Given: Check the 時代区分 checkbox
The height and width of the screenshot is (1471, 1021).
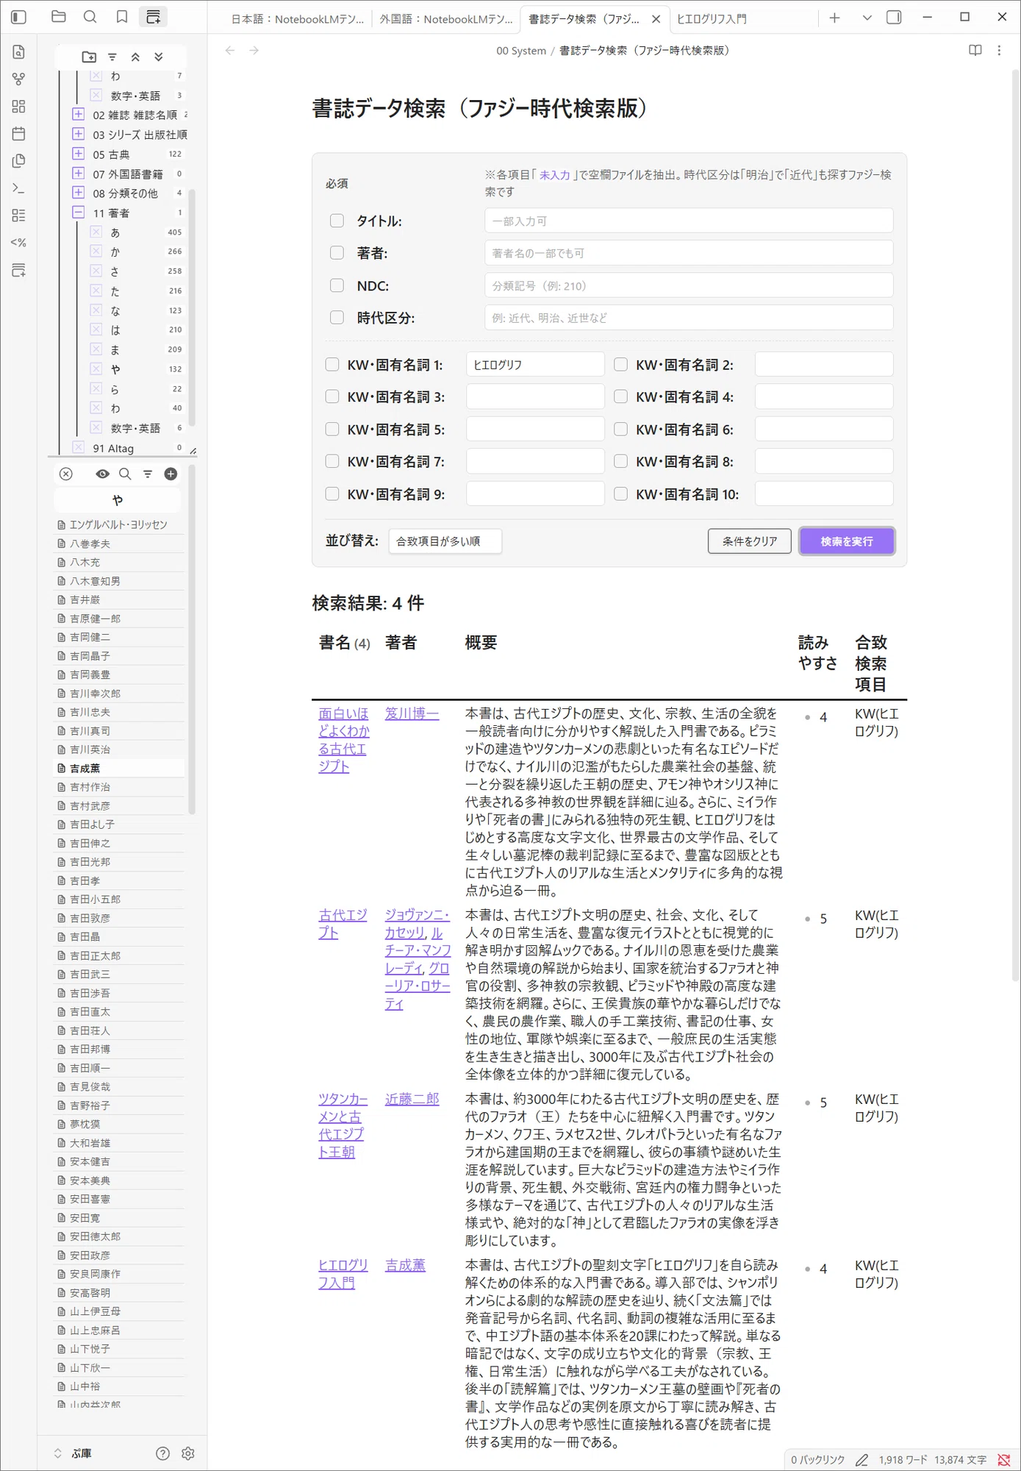Looking at the screenshot, I should (x=337, y=318).
